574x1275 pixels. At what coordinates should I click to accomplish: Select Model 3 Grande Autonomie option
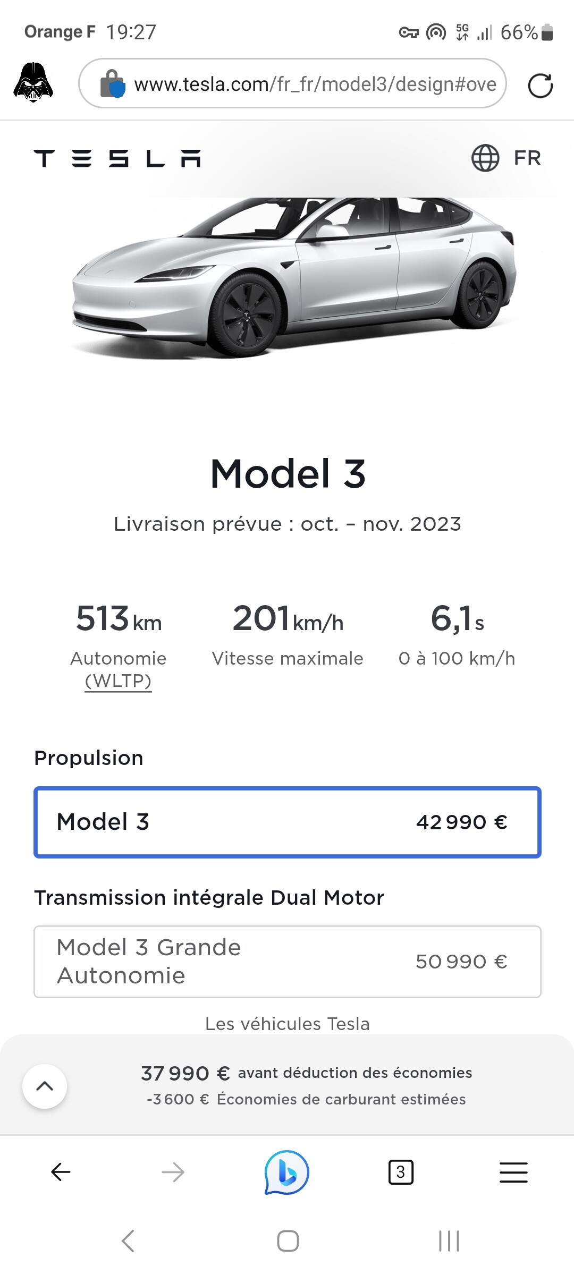tap(287, 962)
